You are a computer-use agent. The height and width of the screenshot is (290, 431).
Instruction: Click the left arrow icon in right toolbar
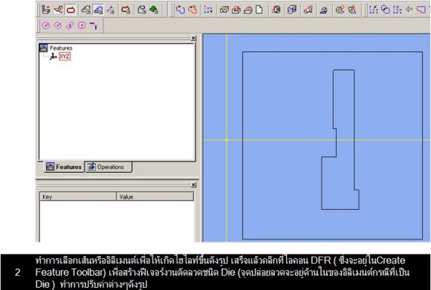(x=409, y=10)
